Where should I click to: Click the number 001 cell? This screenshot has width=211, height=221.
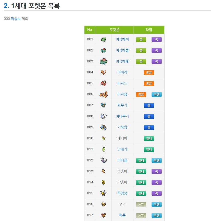coord(90,39)
